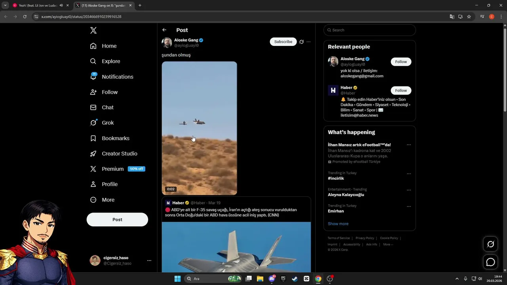Open Bookmarks
This screenshot has width=507, height=285.
tap(110, 138)
